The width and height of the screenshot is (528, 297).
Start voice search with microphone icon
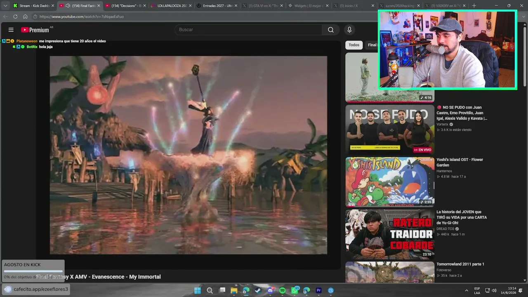(349, 30)
